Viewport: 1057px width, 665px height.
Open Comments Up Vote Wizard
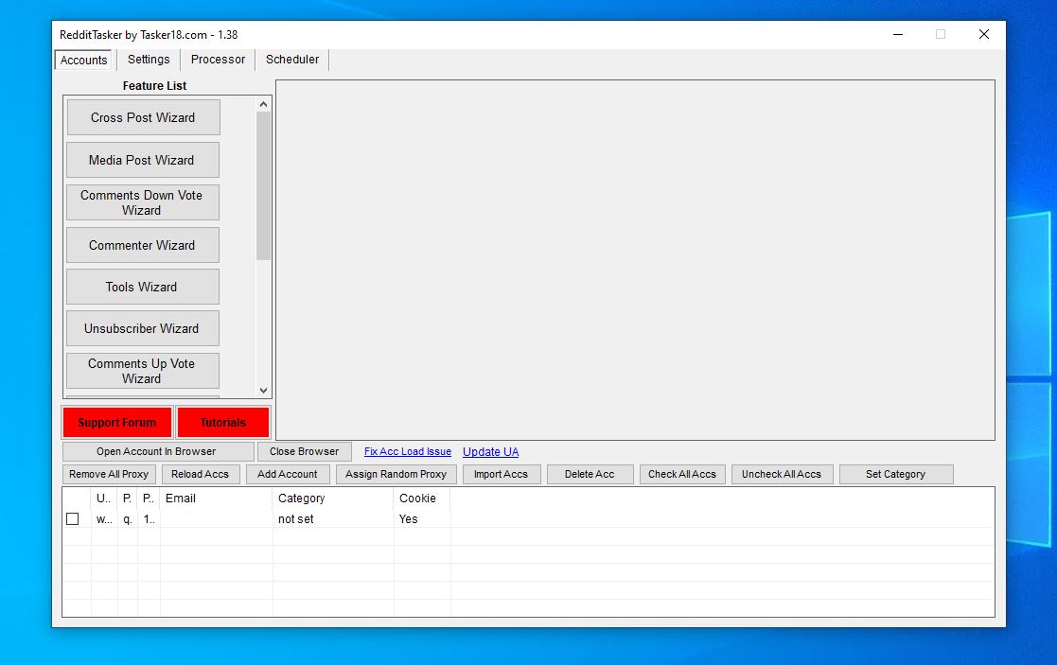click(143, 371)
